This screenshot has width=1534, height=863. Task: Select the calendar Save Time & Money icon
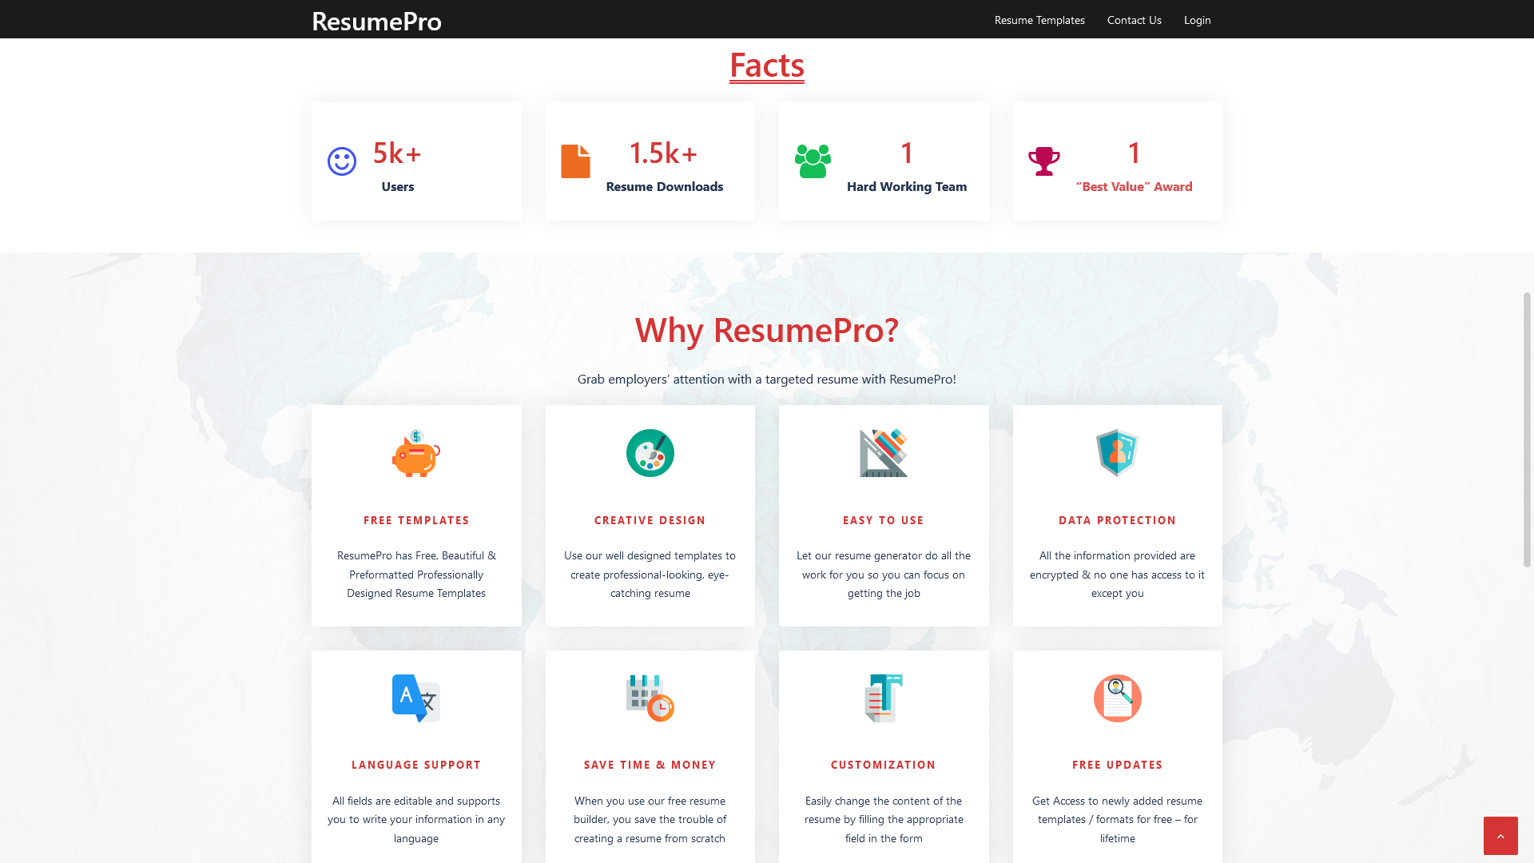(650, 698)
